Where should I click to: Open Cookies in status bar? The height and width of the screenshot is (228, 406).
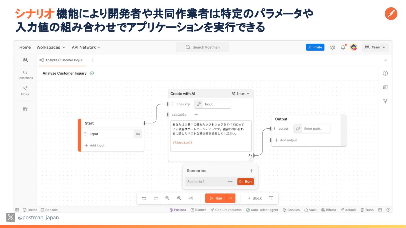click(291, 210)
